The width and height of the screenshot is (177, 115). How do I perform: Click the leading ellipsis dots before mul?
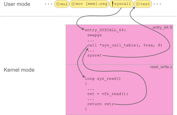(49, 4)
